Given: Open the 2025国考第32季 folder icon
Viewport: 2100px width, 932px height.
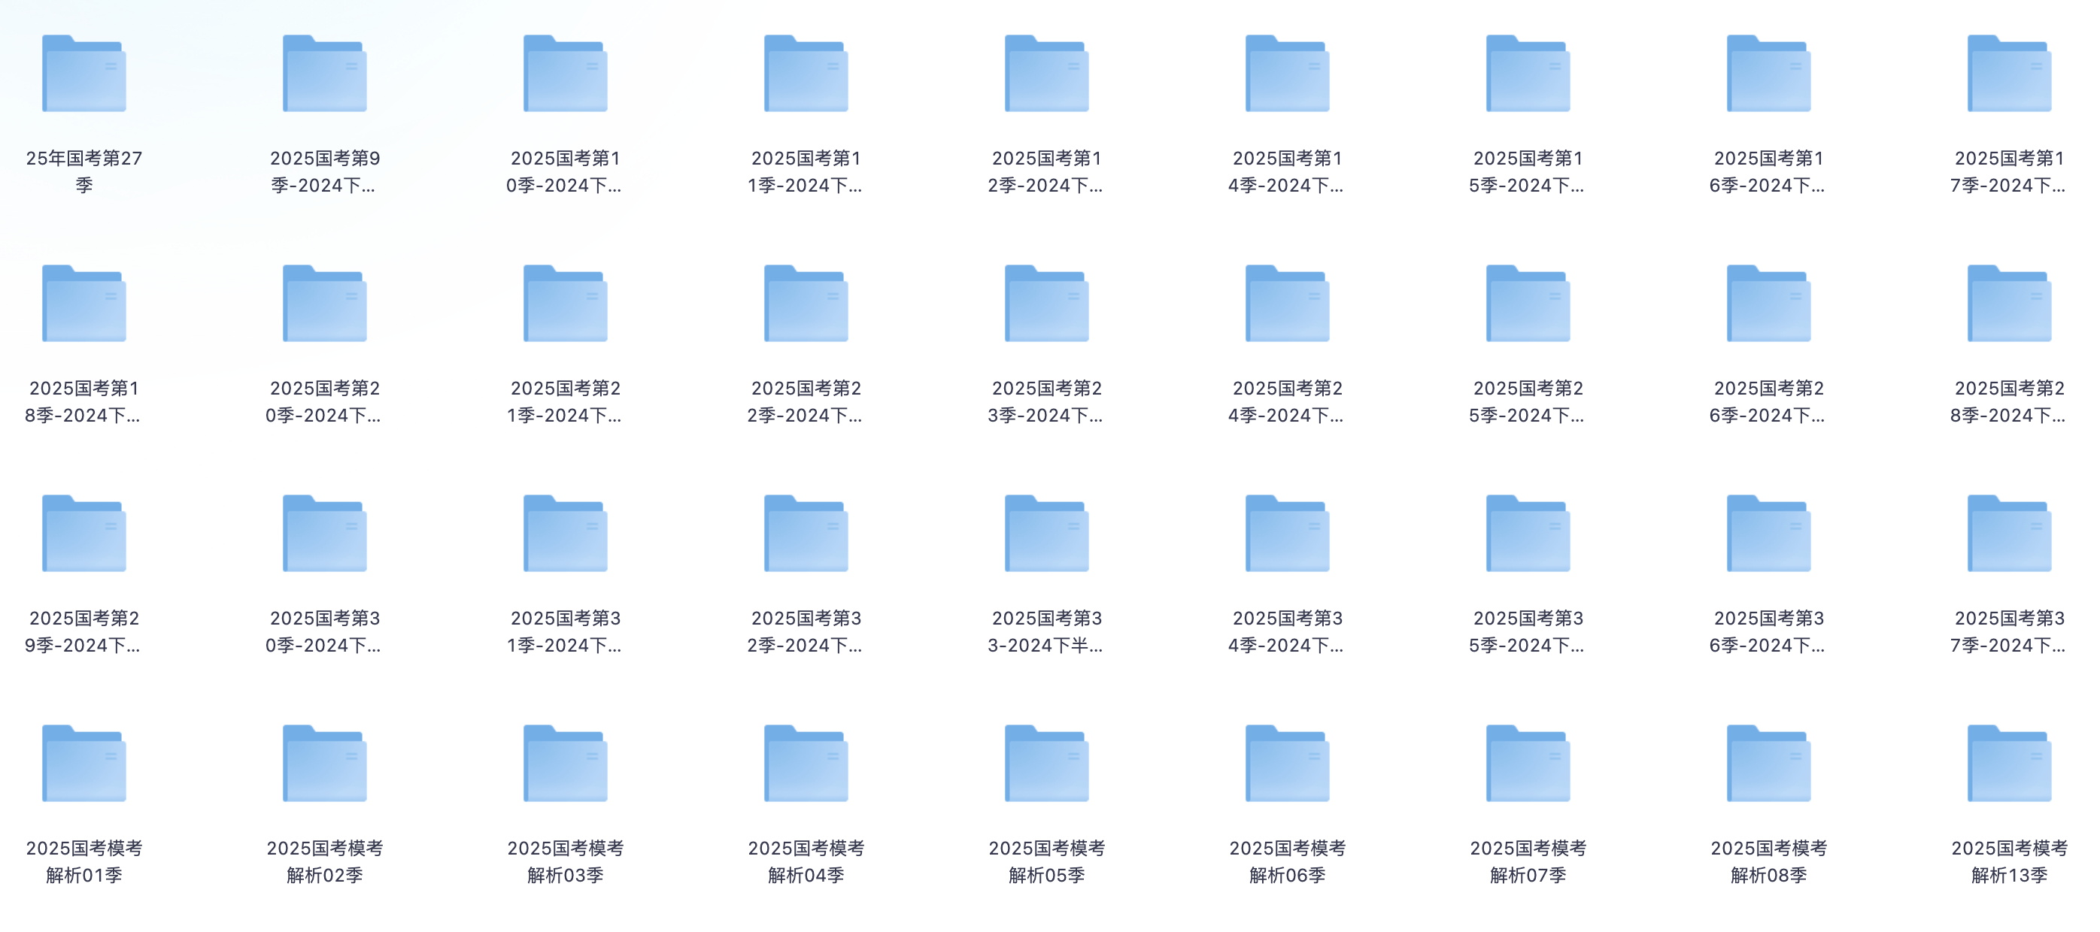Looking at the screenshot, I should tap(806, 534).
